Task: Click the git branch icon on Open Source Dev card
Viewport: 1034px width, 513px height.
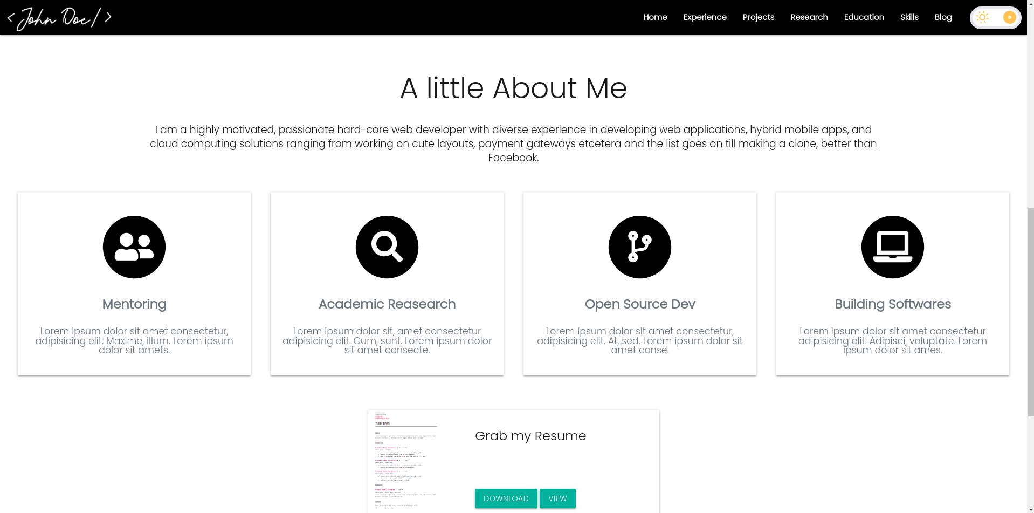Action: (x=639, y=247)
